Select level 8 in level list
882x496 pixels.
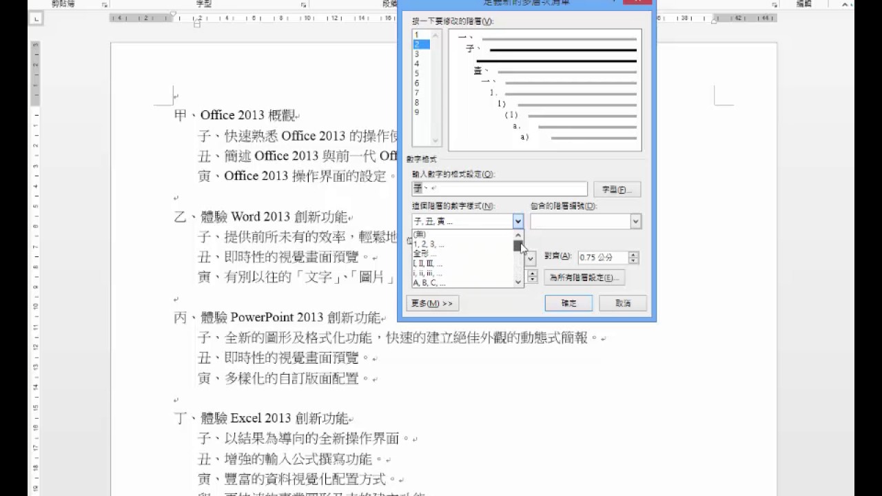421,102
